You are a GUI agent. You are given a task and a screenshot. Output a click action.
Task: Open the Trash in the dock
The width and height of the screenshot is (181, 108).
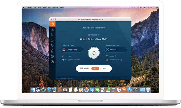pyautogui.click(x=148, y=90)
